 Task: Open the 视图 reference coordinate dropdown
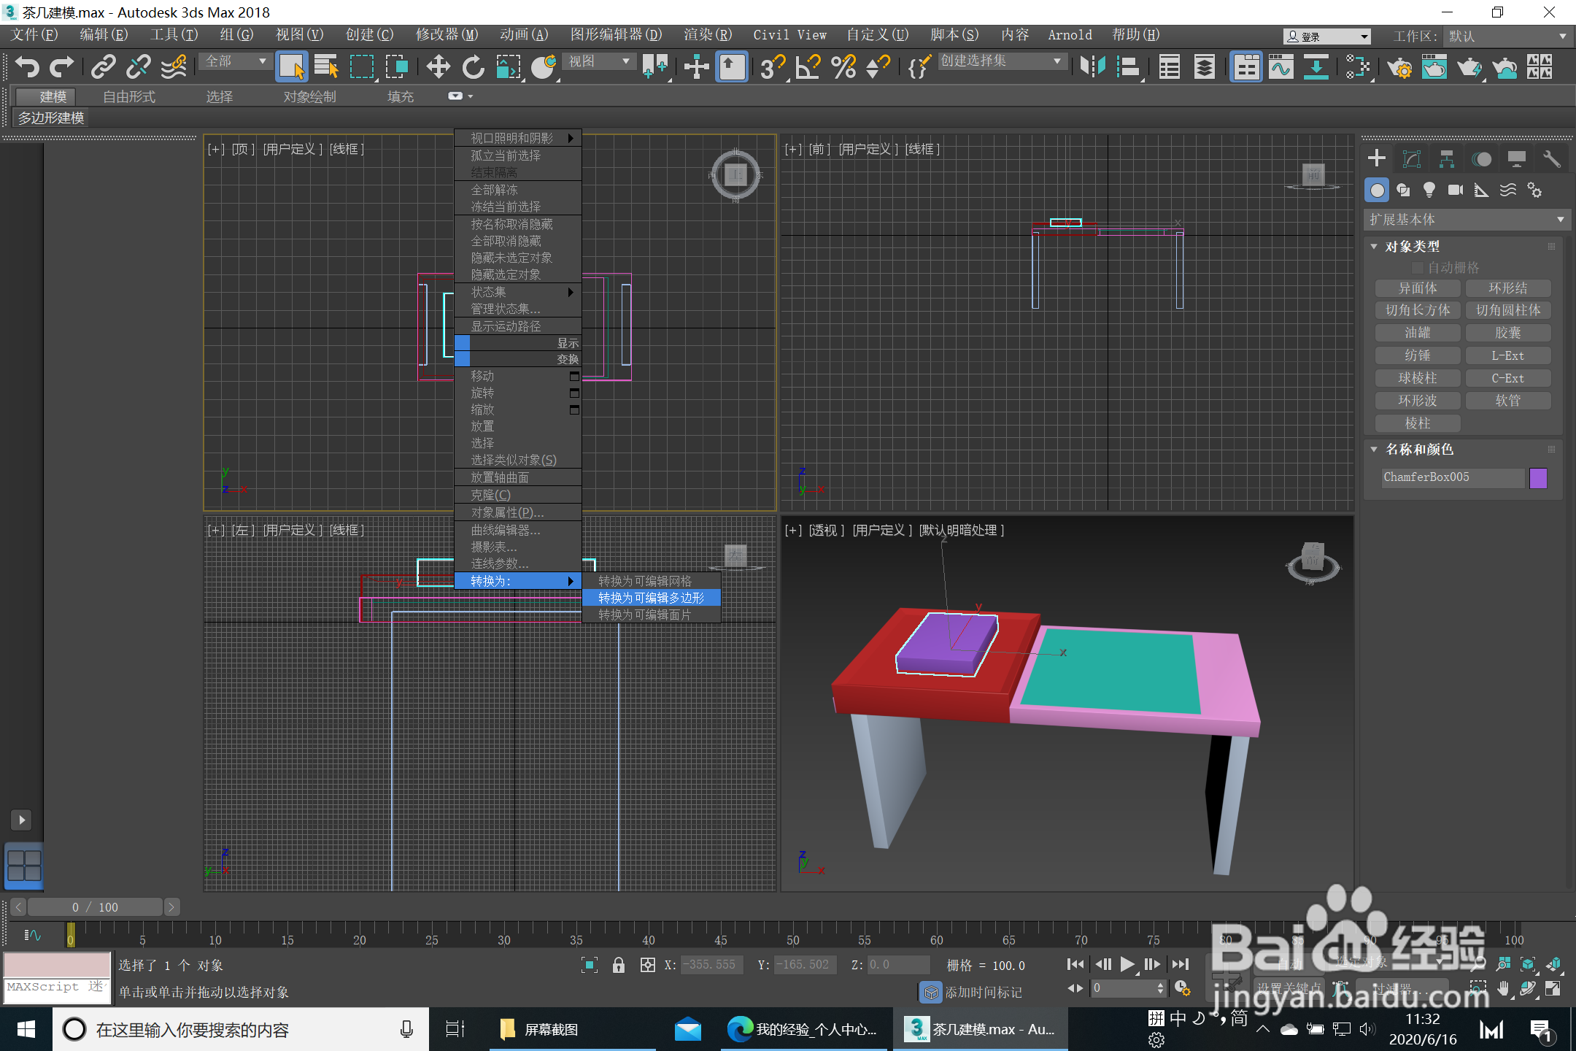point(599,61)
